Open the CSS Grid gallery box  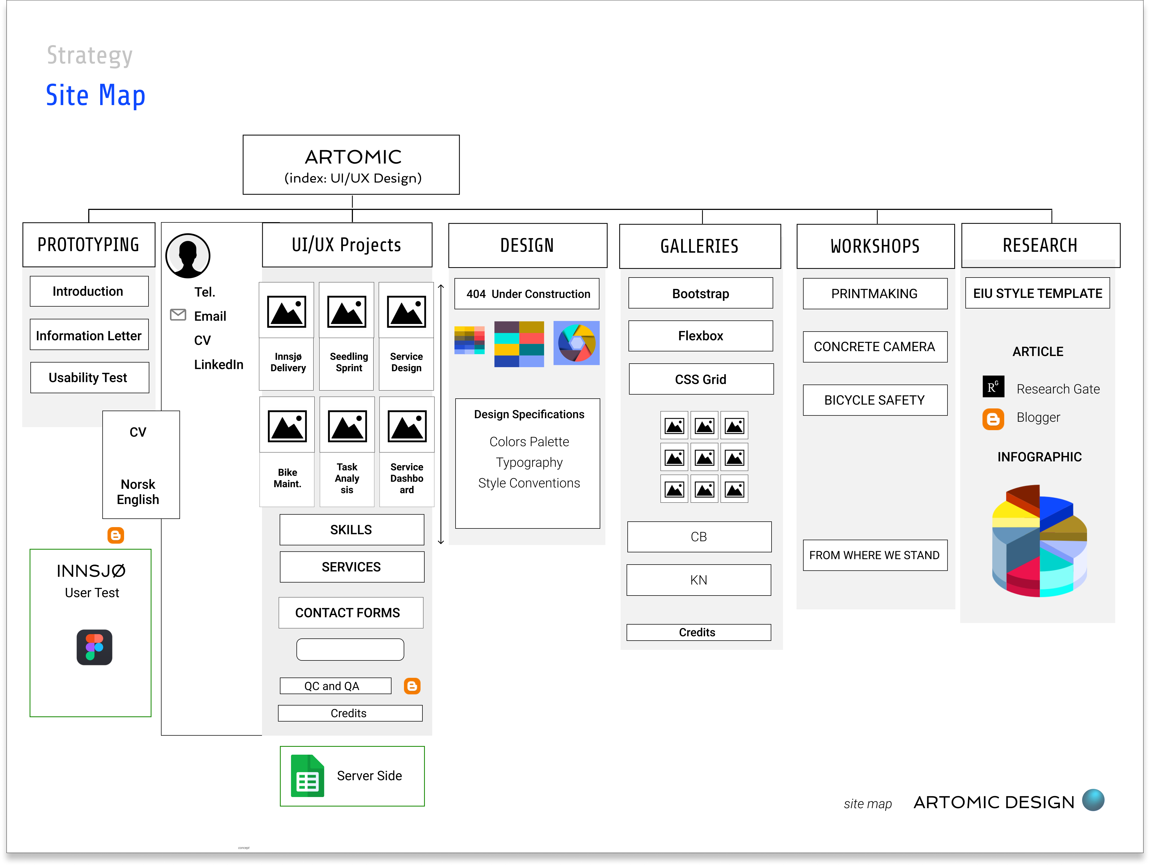(701, 379)
